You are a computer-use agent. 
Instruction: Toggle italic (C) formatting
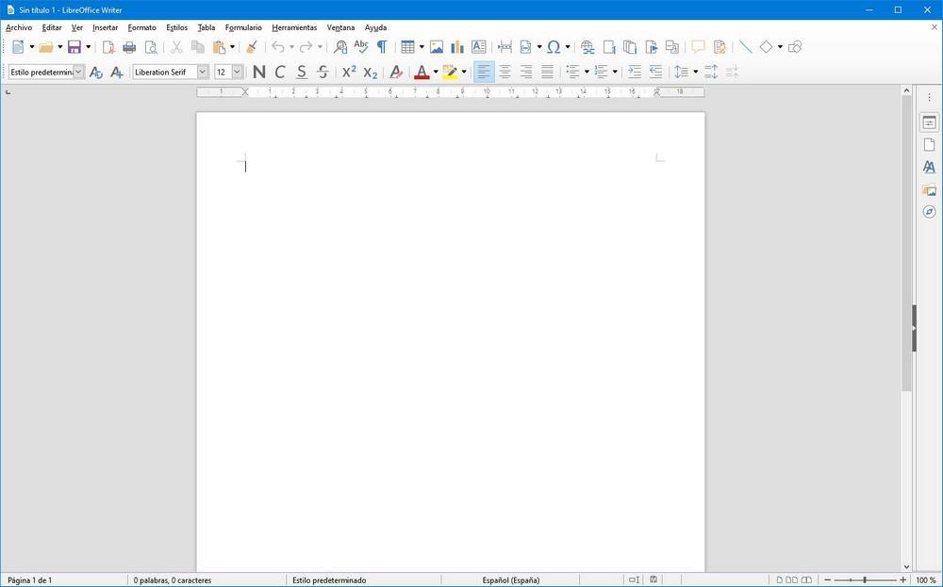click(x=280, y=73)
